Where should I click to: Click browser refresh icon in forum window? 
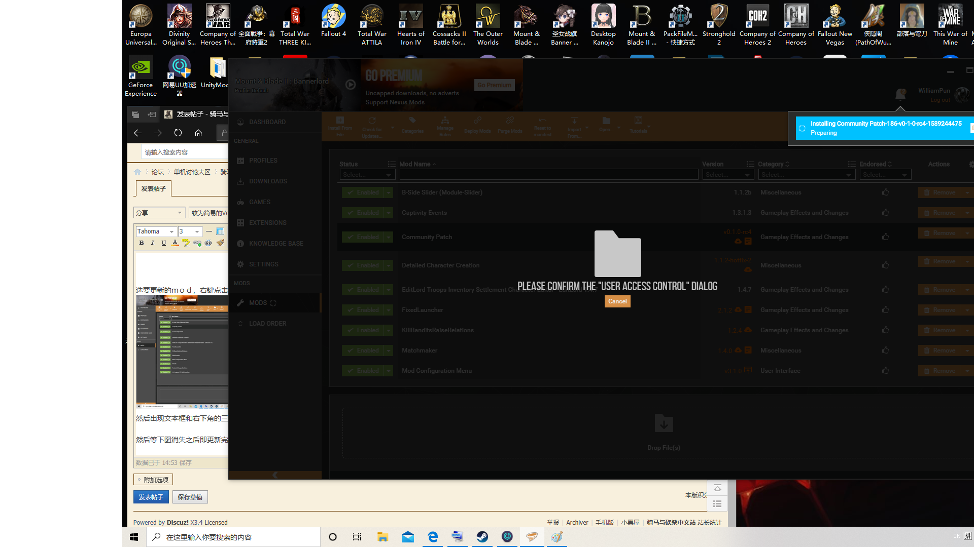click(178, 133)
